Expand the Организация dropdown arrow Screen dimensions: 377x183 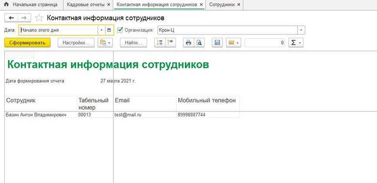point(302,30)
